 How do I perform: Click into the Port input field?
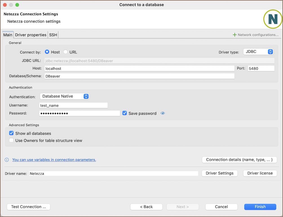(261, 68)
